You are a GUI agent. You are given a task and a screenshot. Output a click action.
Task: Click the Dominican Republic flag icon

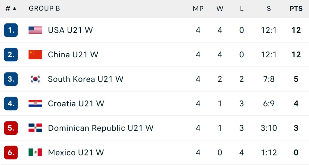[35, 128]
